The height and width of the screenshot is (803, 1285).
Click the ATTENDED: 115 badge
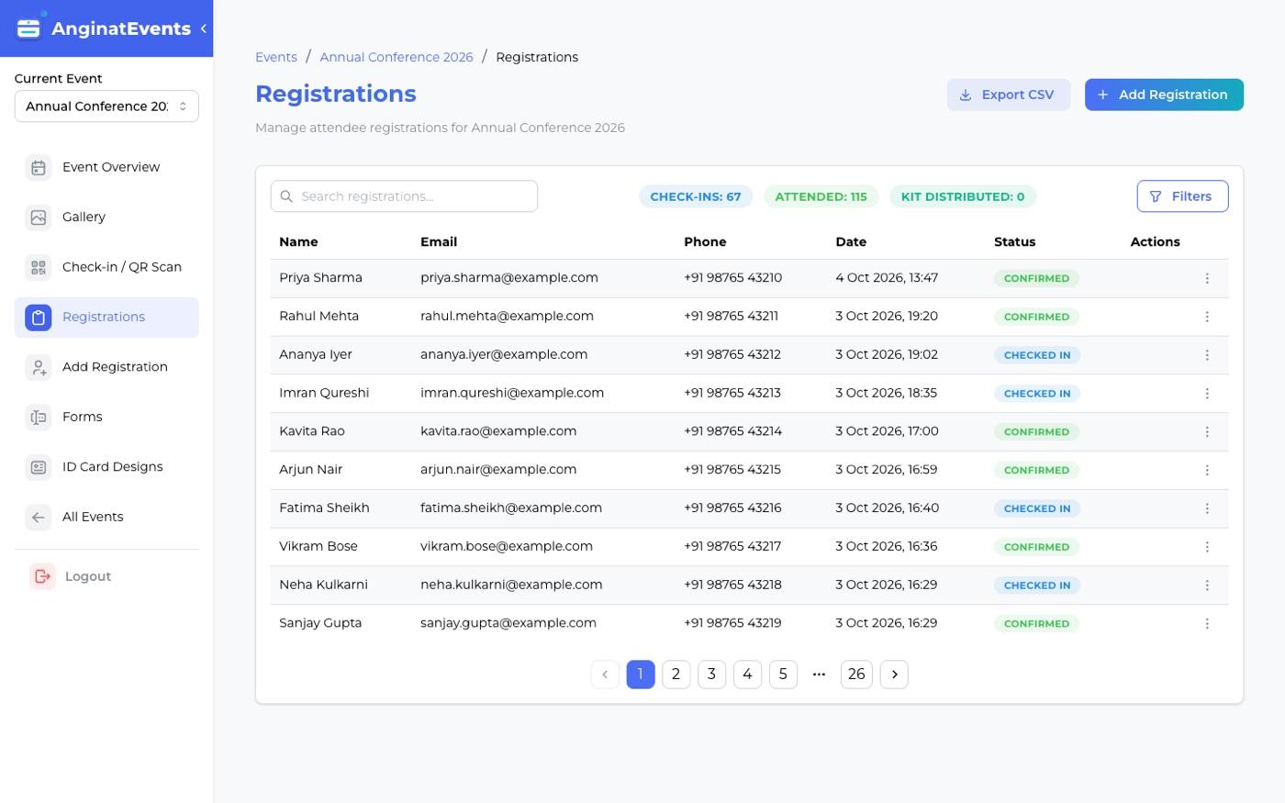pos(821,196)
